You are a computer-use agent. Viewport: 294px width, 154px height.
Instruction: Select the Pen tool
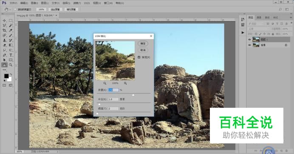4,55
